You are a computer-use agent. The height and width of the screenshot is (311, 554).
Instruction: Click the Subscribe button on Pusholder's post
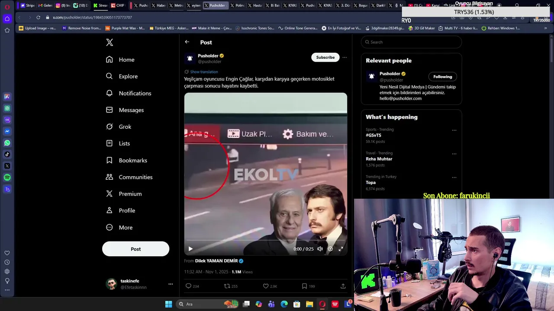(325, 57)
